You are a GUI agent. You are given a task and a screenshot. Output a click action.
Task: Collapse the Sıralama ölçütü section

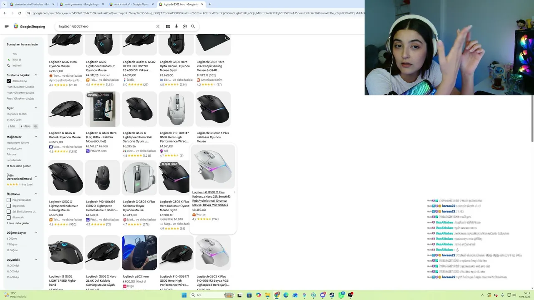point(36,75)
